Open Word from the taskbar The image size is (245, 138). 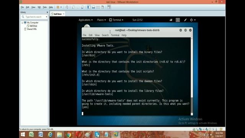(x=41, y=135)
